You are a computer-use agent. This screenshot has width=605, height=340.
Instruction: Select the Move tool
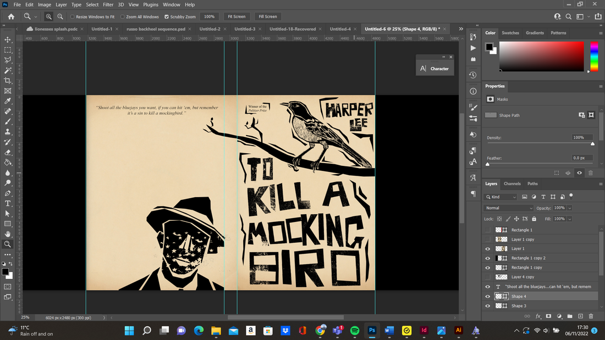click(8, 40)
